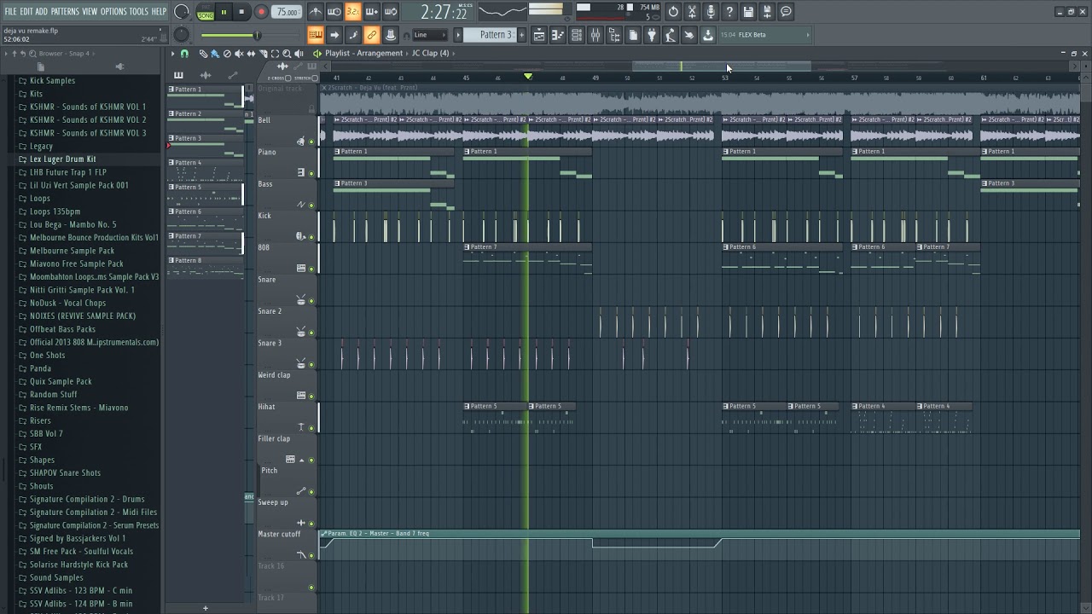1092x614 pixels.
Task: Expand the Sound Samples folder
Action: pyautogui.click(x=56, y=577)
